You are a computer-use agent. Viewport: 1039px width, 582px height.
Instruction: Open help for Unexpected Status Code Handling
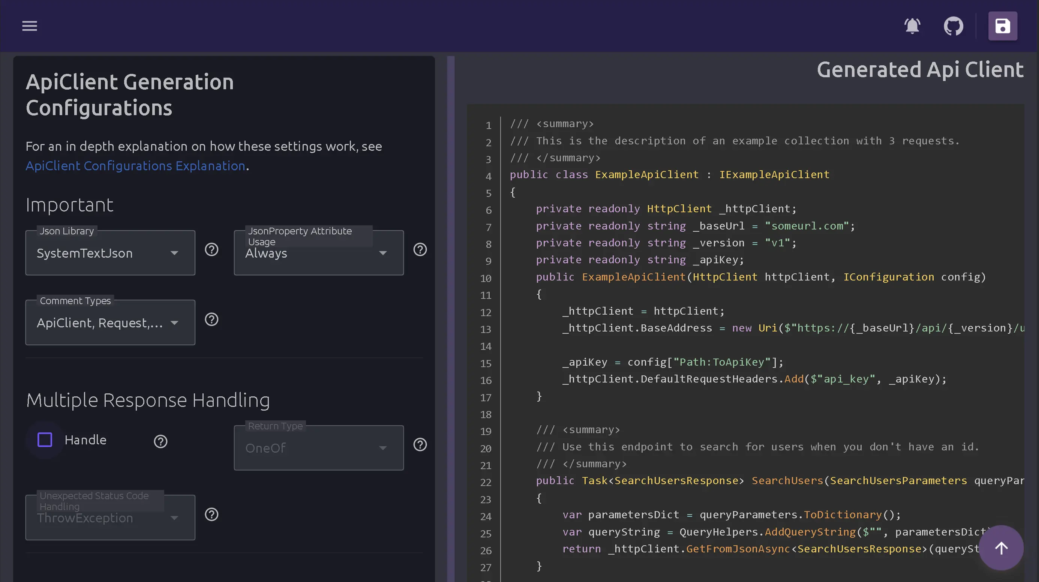tap(211, 514)
